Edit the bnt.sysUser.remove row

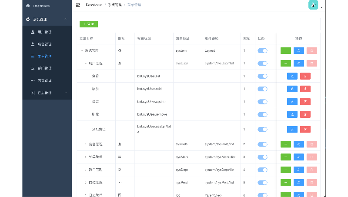click(x=292, y=114)
